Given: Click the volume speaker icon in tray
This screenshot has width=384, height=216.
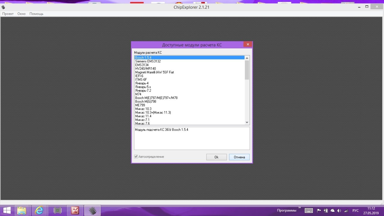Looking at the screenshot, I should (x=339, y=211).
